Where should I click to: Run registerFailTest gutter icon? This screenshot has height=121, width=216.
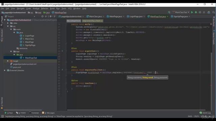(62, 70)
